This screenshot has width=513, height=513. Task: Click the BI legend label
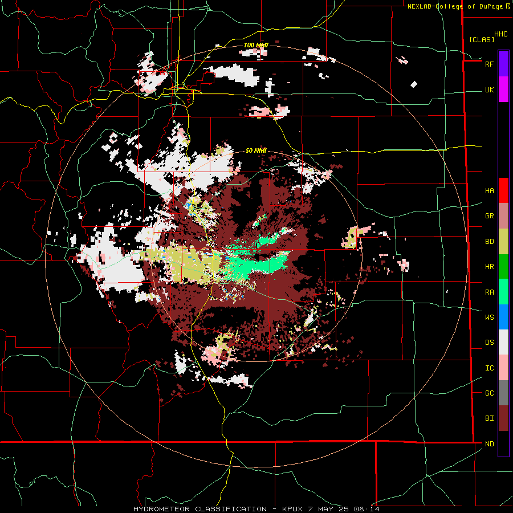pyautogui.click(x=489, y=418)
